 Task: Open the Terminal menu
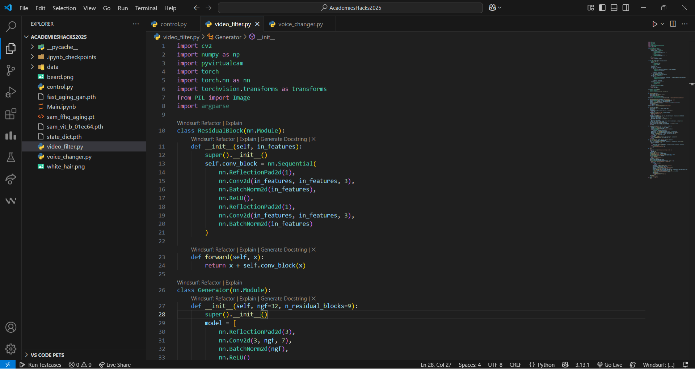tap(146, 8)
